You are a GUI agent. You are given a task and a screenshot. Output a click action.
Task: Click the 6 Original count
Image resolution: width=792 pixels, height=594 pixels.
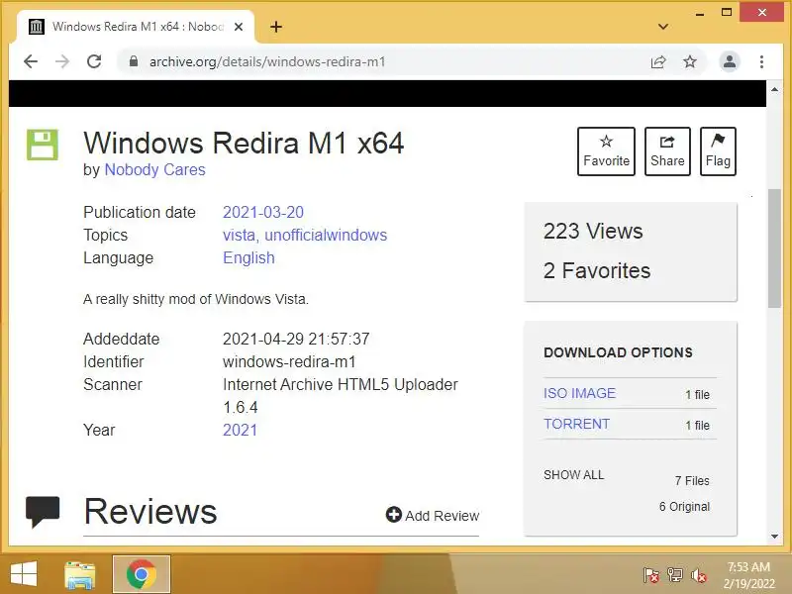pyautogui.click(x=684, y=506)
